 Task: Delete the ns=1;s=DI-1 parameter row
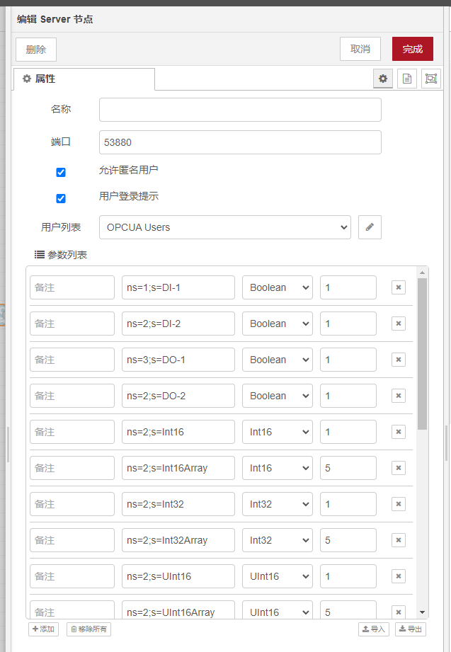point(399,287)
